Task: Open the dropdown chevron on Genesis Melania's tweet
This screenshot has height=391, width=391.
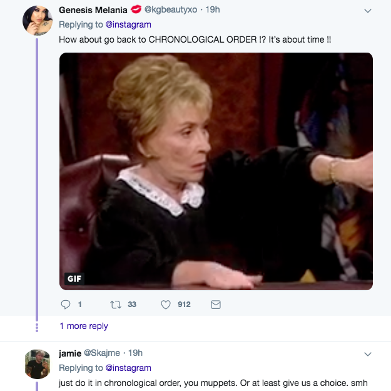Action: tap(367, 11)
